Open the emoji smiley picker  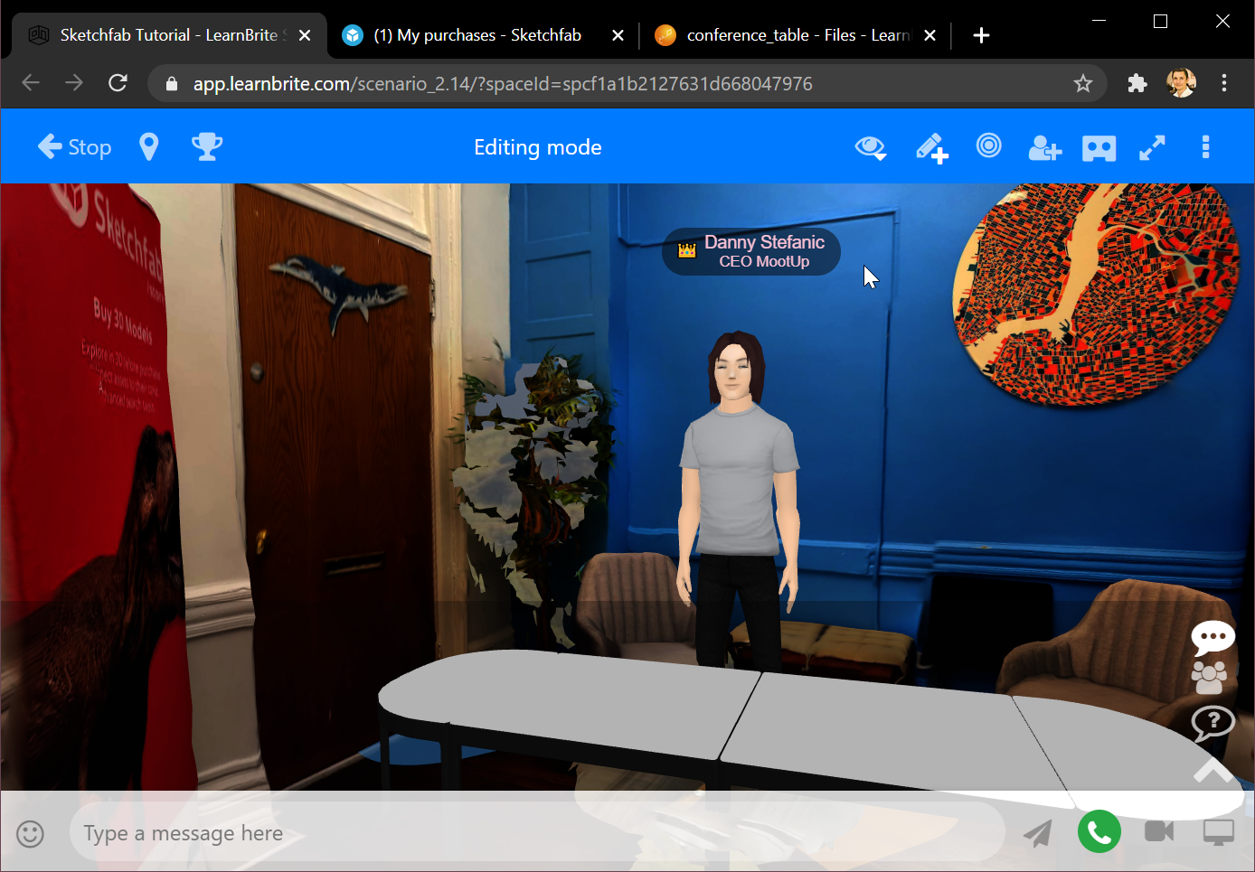coord(30,833)
